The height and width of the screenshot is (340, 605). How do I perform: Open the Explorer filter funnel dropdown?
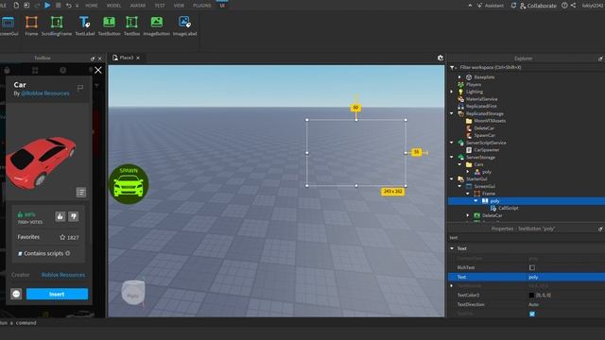[x=453, y=67]
